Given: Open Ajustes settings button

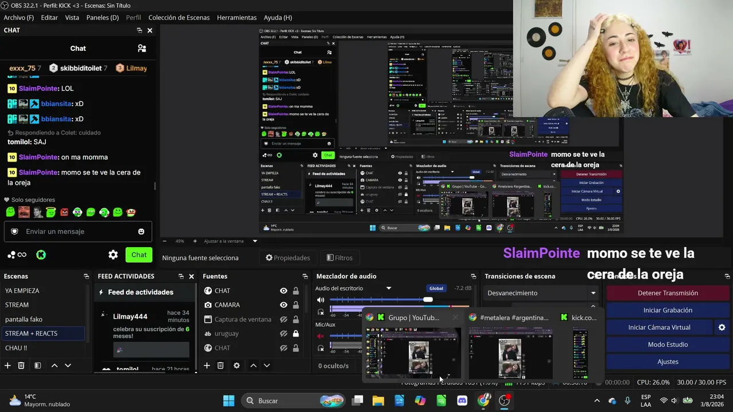Looking at the screenshot, I should tap(668, 362).
